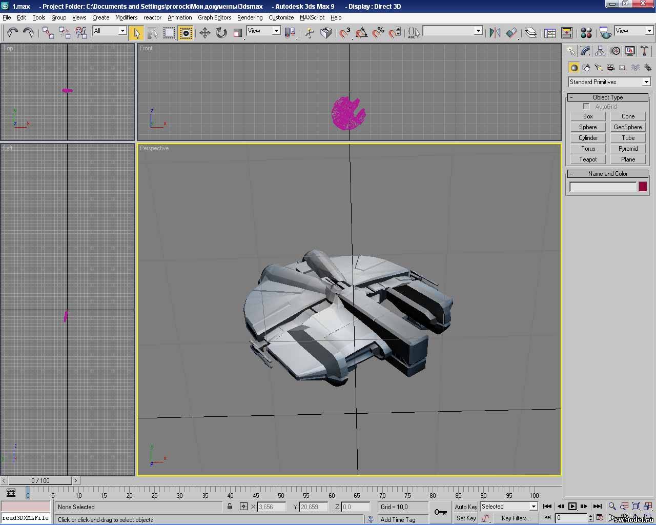Toggle the Auto Key button
This screenshot has width=656, height=525.
(x=466, y=507)
